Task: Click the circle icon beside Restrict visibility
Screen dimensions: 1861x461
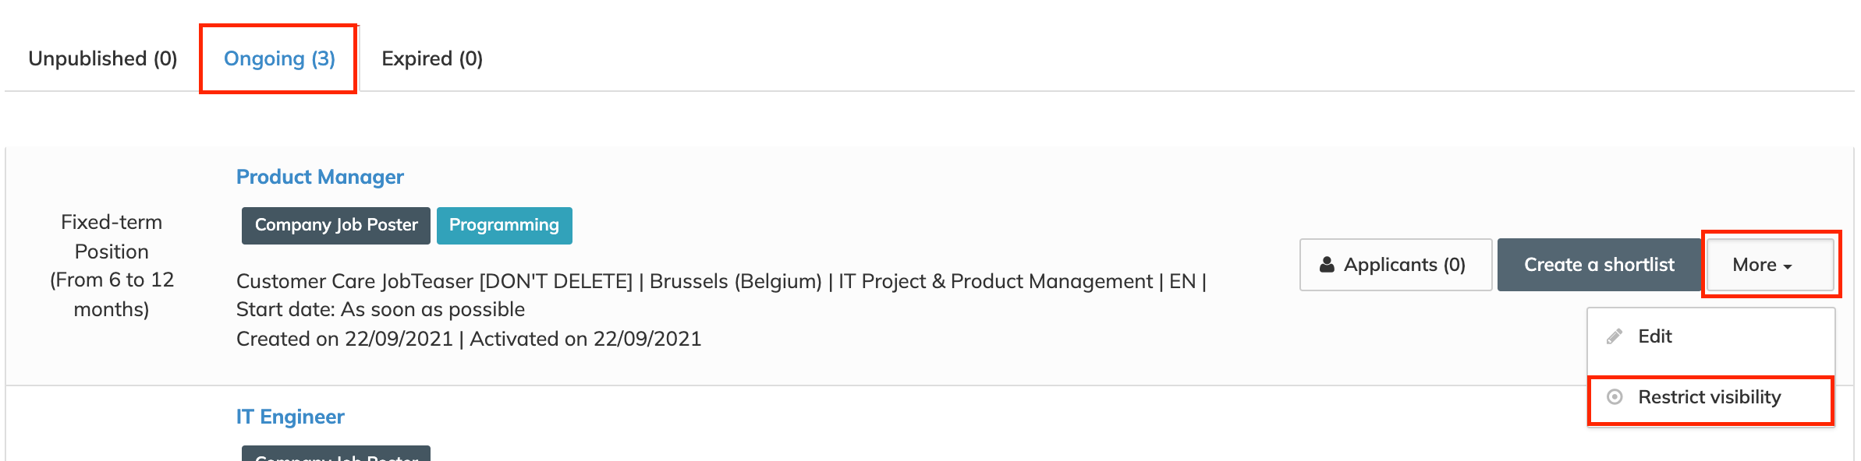Action: [x=1615, y=397]
